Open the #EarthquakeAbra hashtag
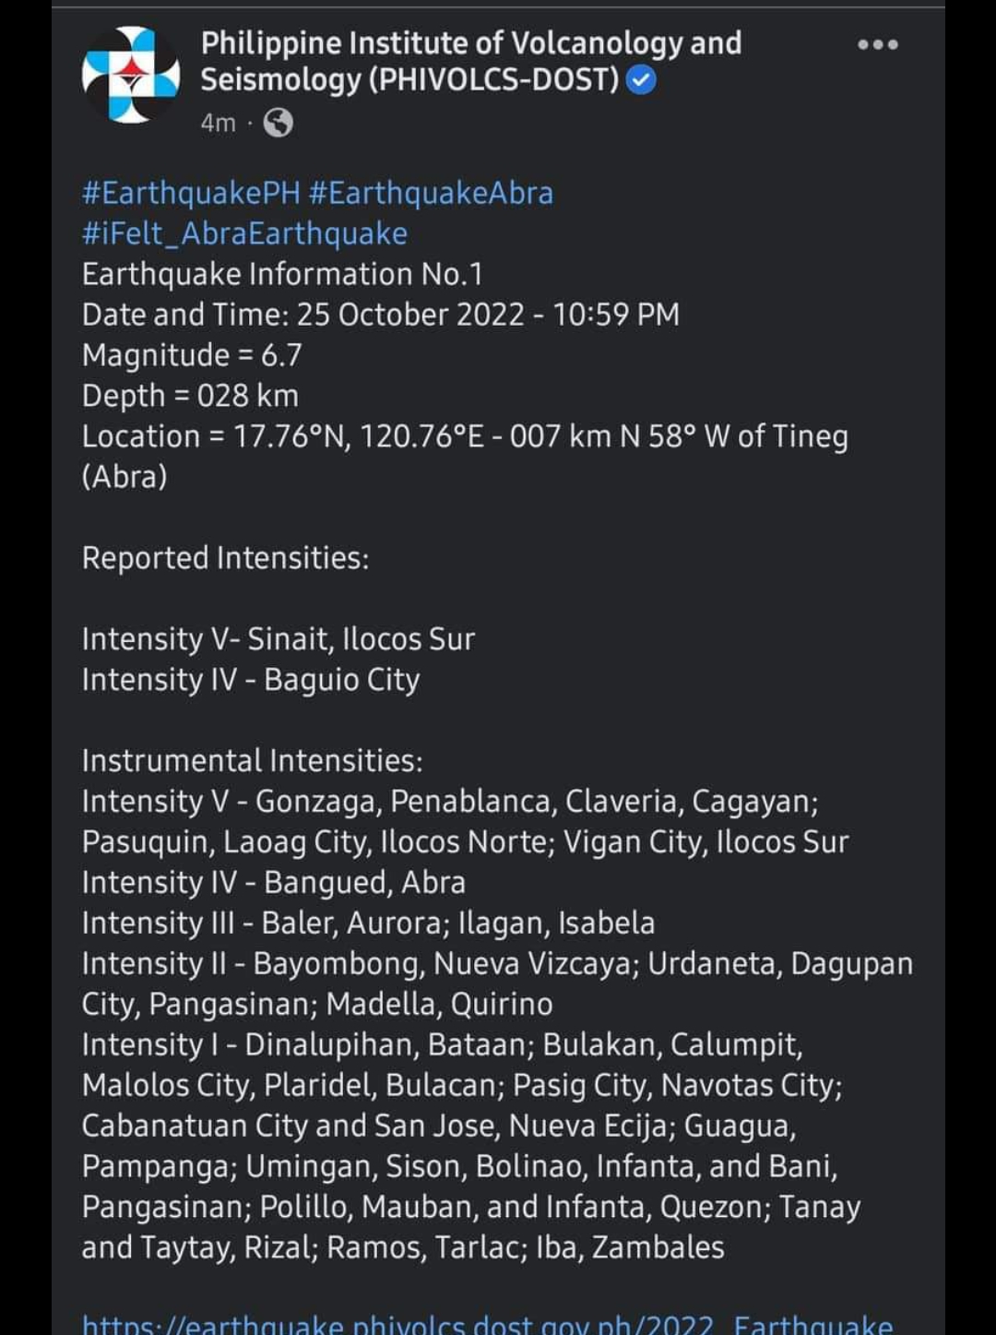 click(x=432, y=193)
